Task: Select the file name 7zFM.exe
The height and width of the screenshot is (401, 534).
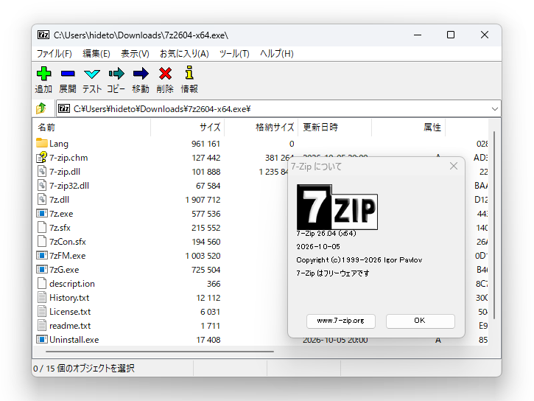Action: pos(68,256)
